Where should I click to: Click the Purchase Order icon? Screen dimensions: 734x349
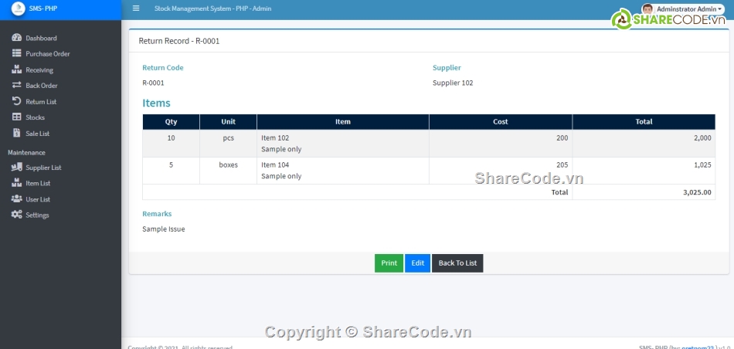tap(17, 54)
